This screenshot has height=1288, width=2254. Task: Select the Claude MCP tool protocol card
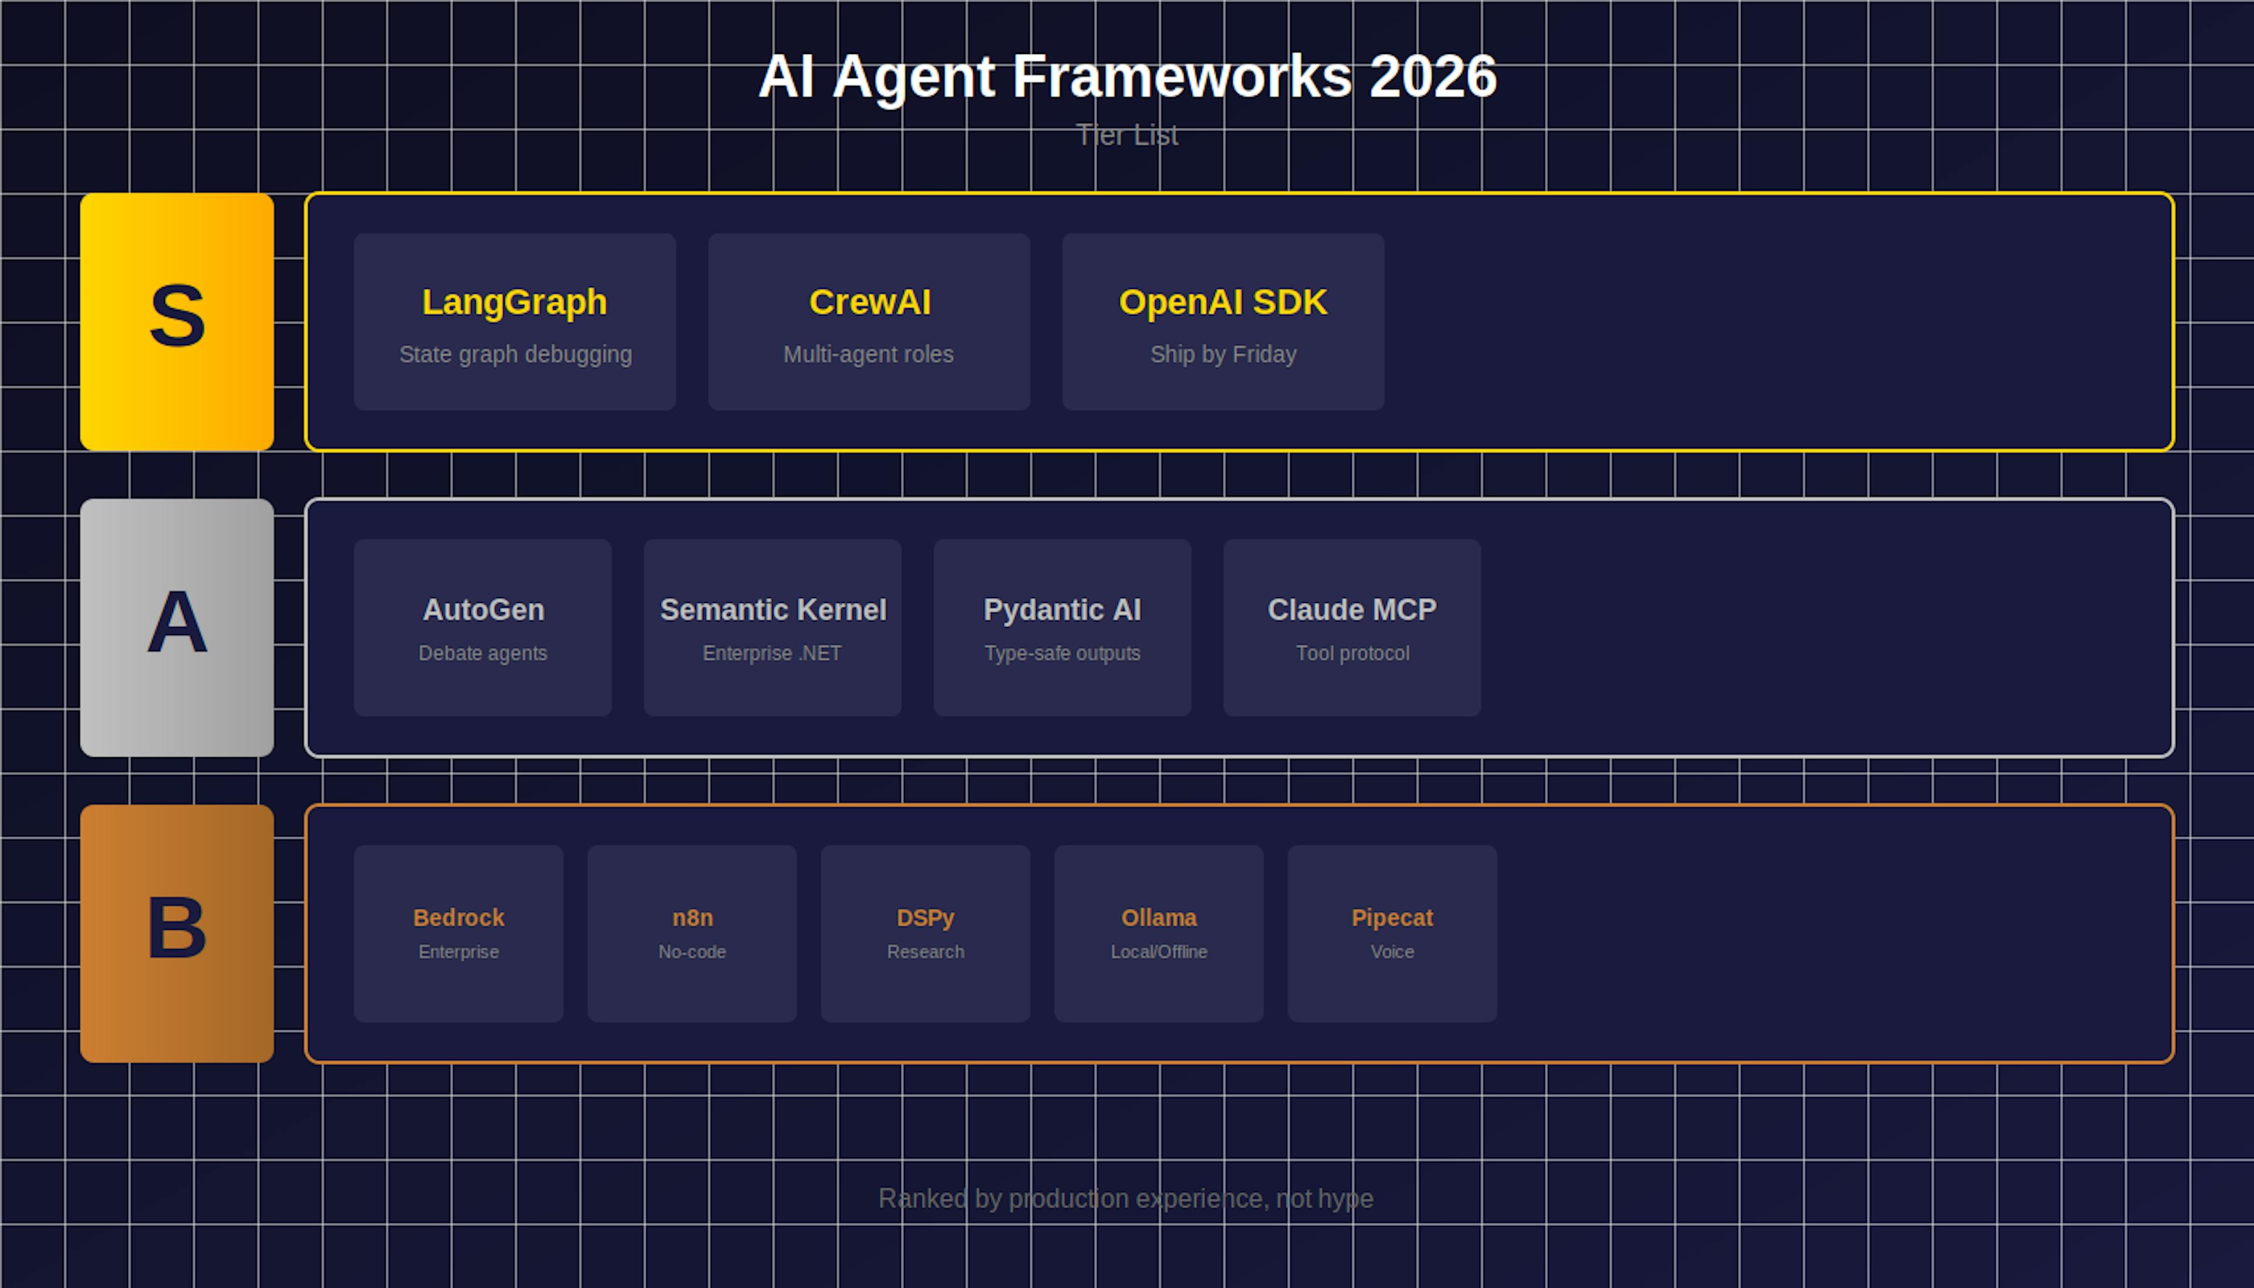coord(1351,628)
